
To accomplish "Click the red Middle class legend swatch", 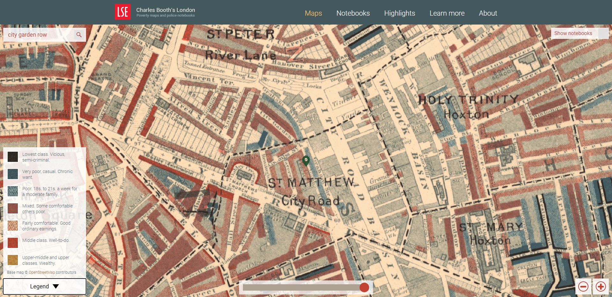I will coord(13,243).
